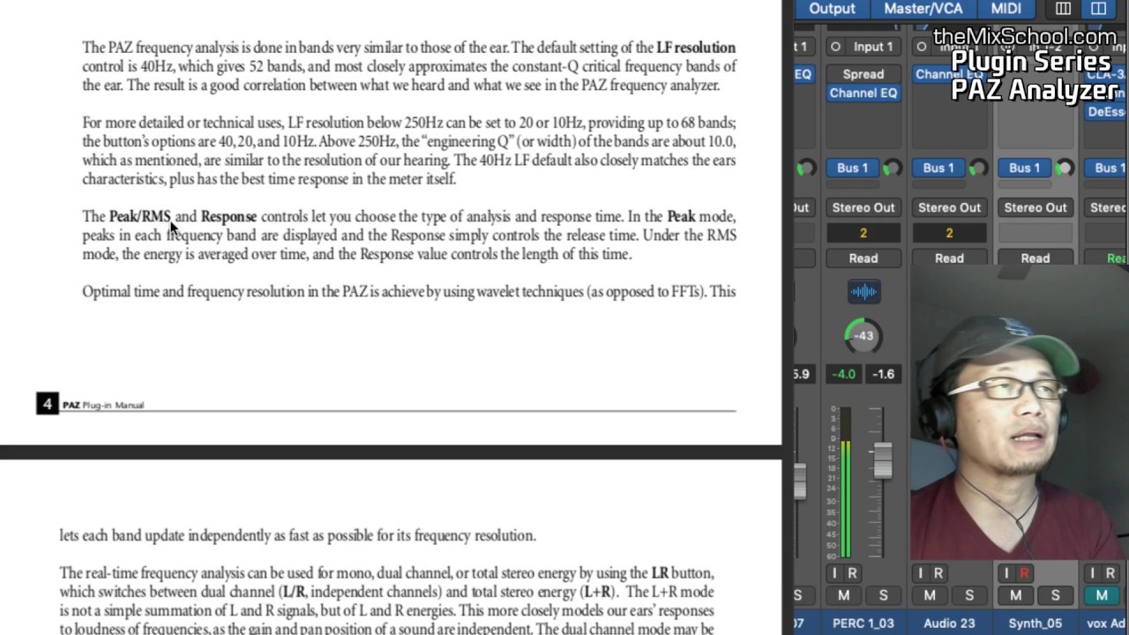Open group slot 2 on Audio 23

pos(949,233)
